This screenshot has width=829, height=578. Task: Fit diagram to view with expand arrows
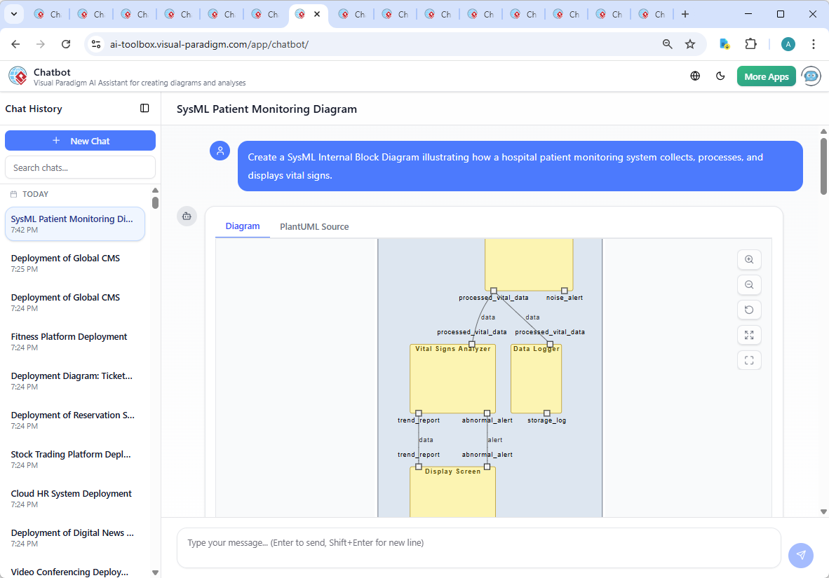[749, 336]
